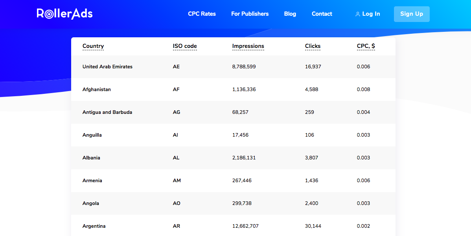The width and height of the screenshot is (471, 236).
Task: Click the user icon beside Log In
Action: (x=357, y=14)
